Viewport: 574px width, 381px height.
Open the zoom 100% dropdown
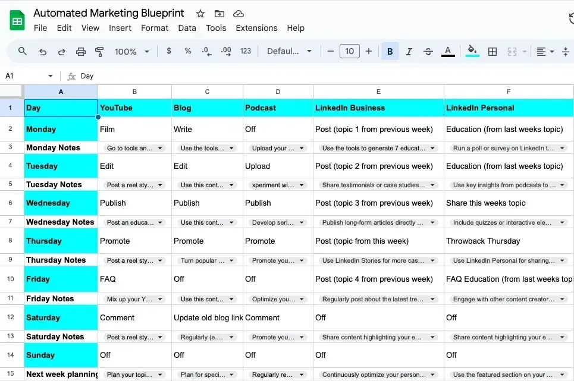click(132, 52)
